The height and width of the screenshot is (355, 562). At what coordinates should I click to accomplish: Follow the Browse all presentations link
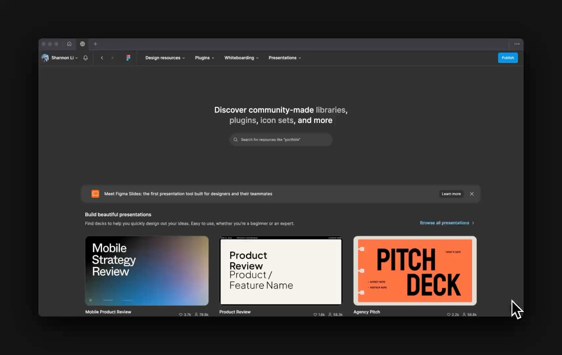point(446,223)
